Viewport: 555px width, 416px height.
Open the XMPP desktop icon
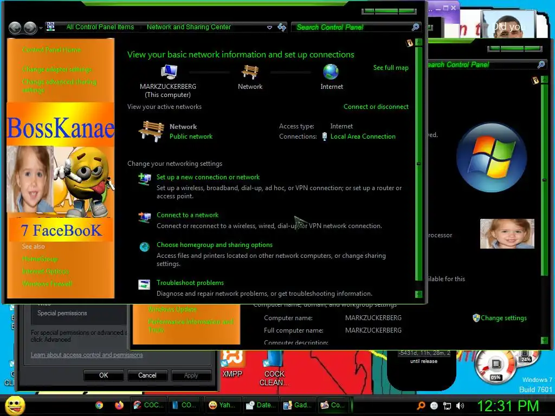pos(232,365)
